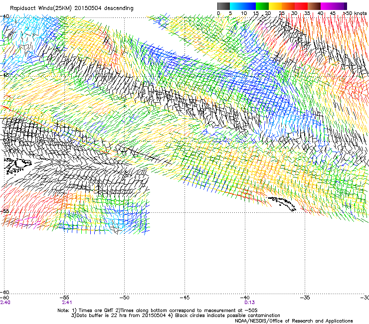This screenshot has width=369, height=324.
Task: Click the Falkland Islands coastline outline
Action: click(x=18, y=166)
